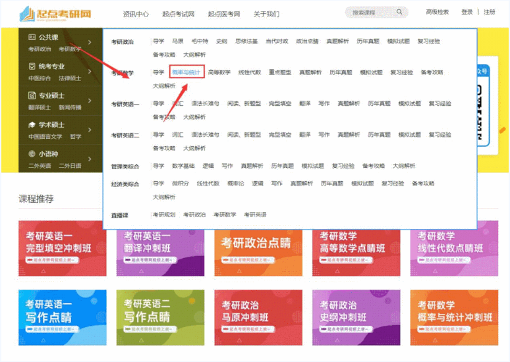Click 史纲 in 考研政治 row

coord(221,41)
